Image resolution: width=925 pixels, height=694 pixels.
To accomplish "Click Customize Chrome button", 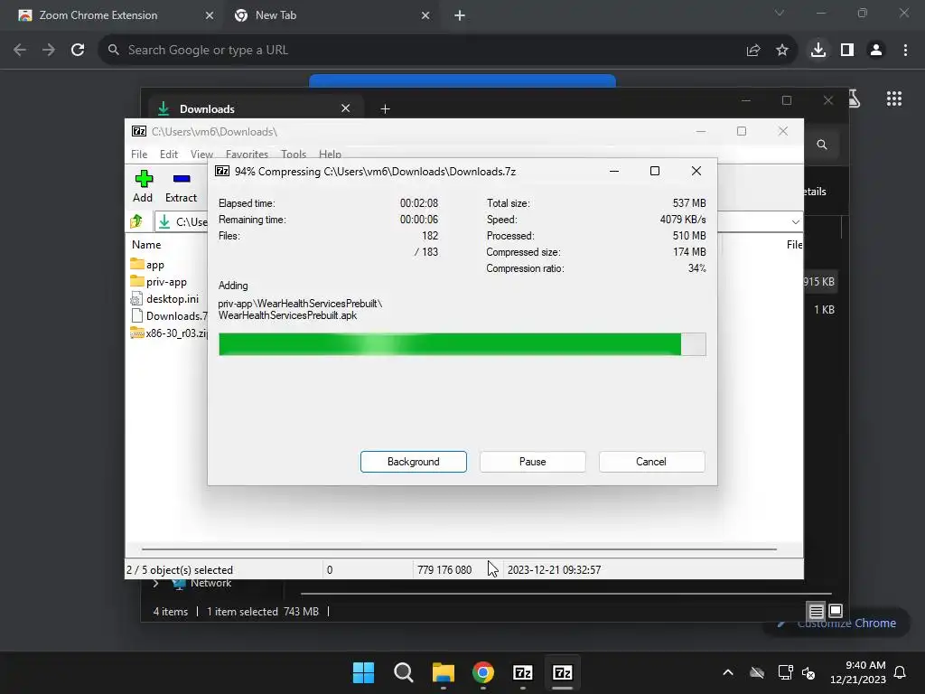I will tap(836, 624).
